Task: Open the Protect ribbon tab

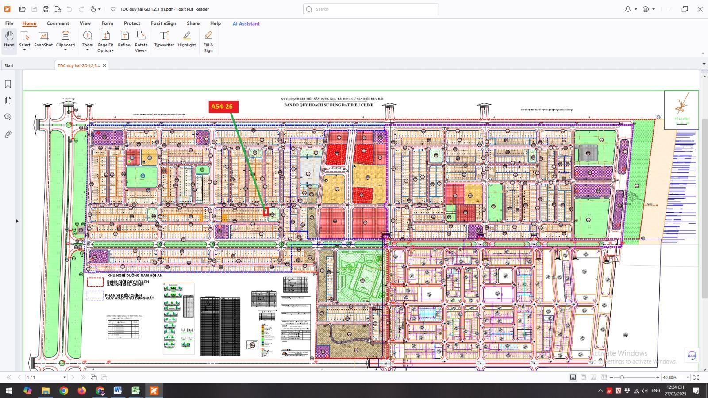Action: 132,23
